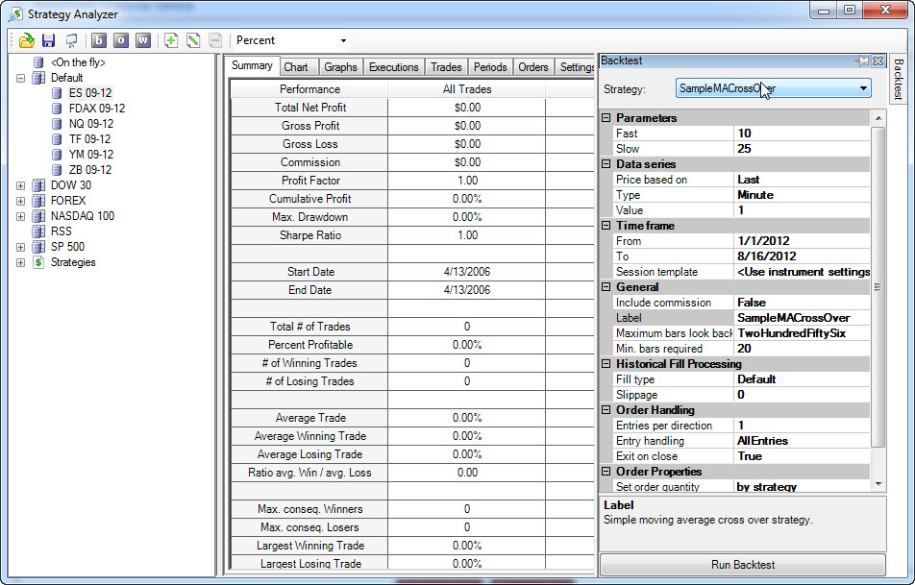Open the Orders tab
The height and width of the screenshot is (585, 915).
click(533, 67)
